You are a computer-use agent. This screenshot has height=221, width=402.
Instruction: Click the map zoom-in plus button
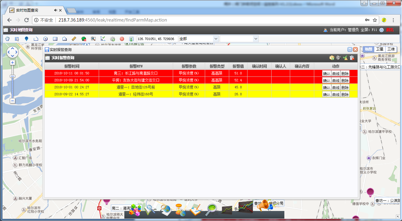pos(12,63)
